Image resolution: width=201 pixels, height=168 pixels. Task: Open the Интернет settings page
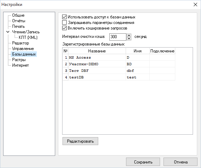pos(20,65)
